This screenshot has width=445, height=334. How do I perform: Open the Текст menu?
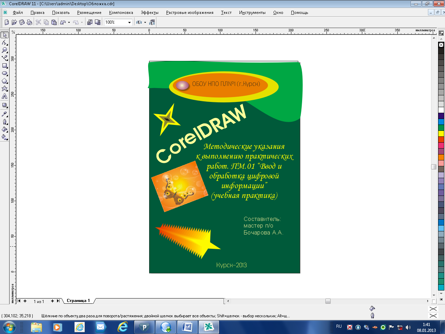[226, 13]
